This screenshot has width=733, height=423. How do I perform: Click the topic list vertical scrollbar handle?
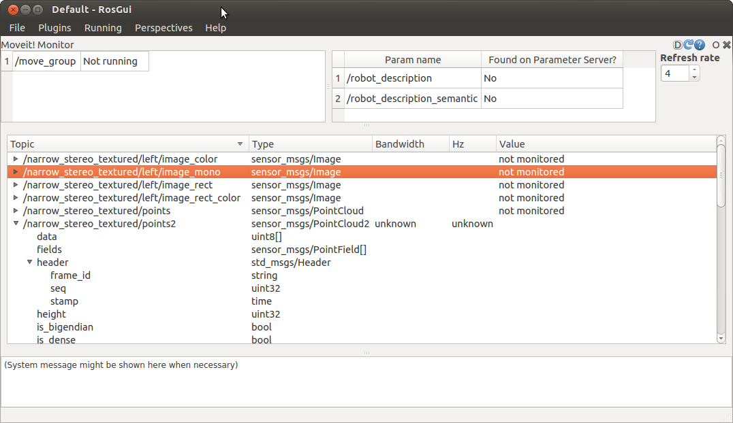(721, 175)
